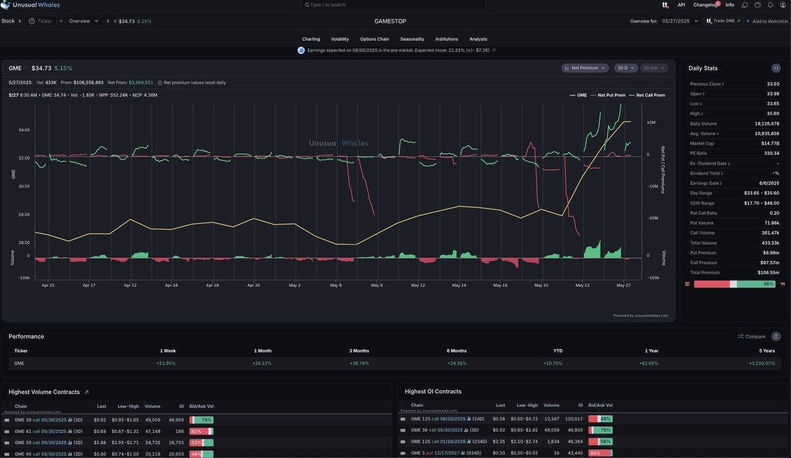The height and width of the screenshot is (458, 791).
Task: Expand the Ex-Dividend Date stat
Action: click(x=710, y=163)
